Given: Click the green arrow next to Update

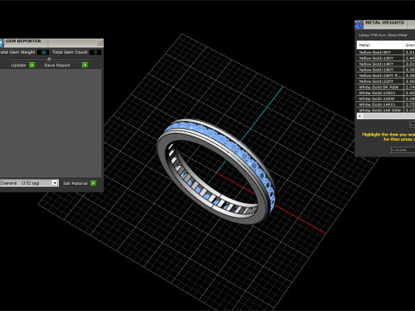Looking at the screenshot, I should (32, 65).
